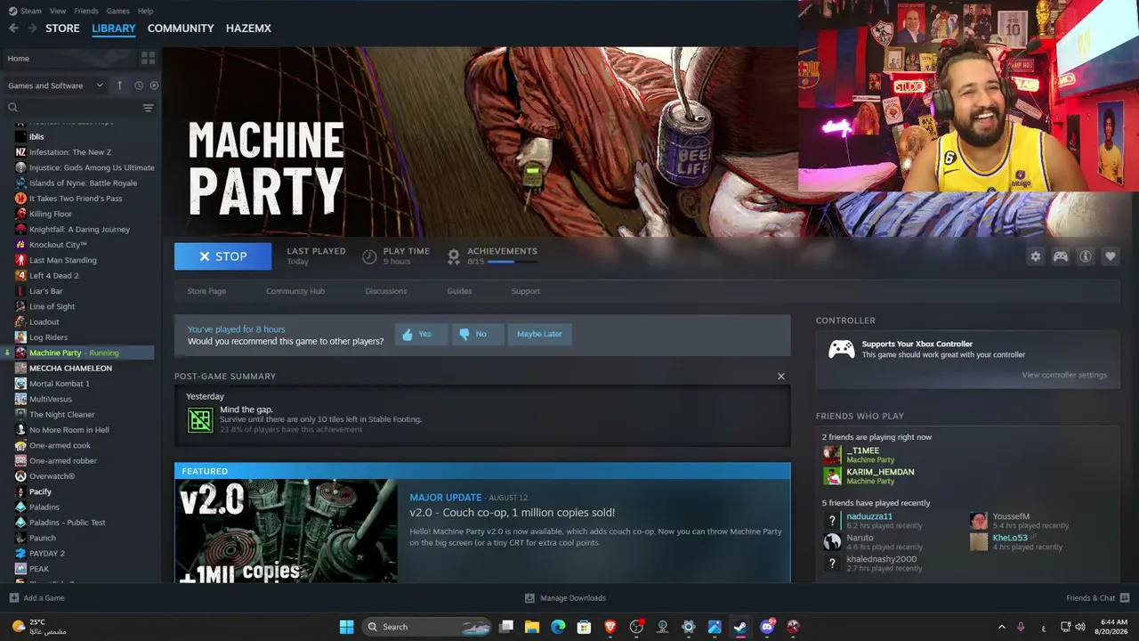Open Discord from the taskbar

pos(767,627)
